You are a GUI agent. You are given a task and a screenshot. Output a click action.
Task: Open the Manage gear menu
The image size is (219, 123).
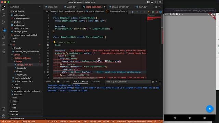(4, 116)
